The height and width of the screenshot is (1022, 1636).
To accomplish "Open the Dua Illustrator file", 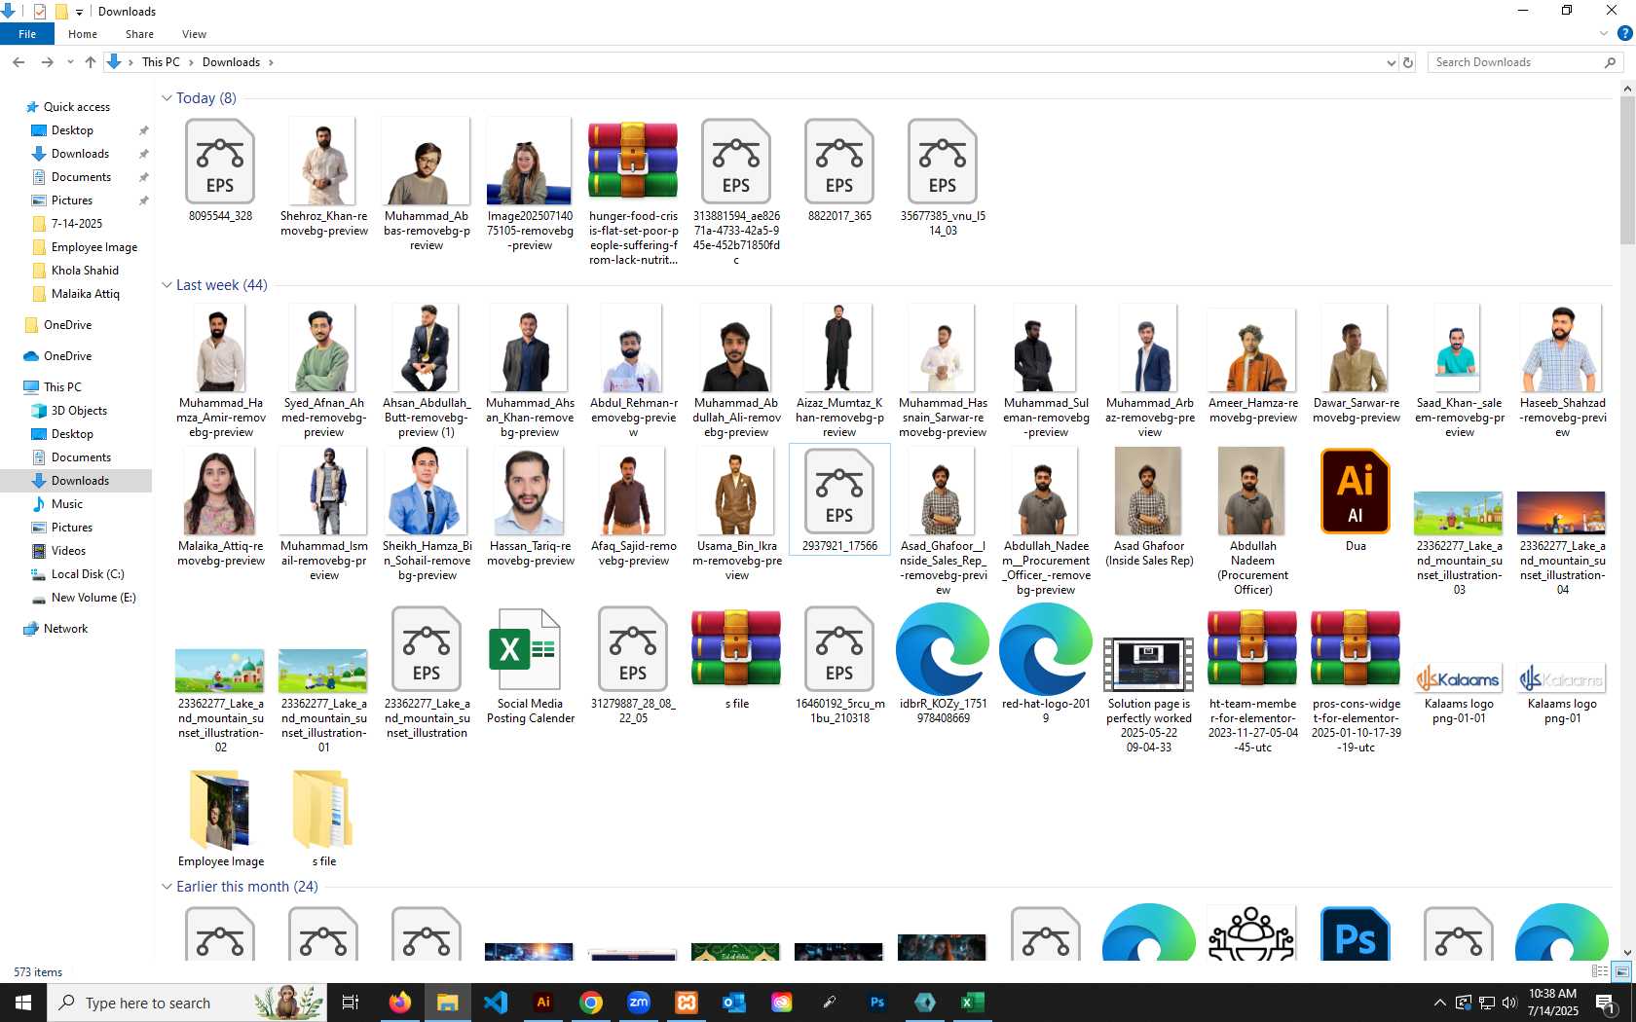I will tap(1356, 499).
